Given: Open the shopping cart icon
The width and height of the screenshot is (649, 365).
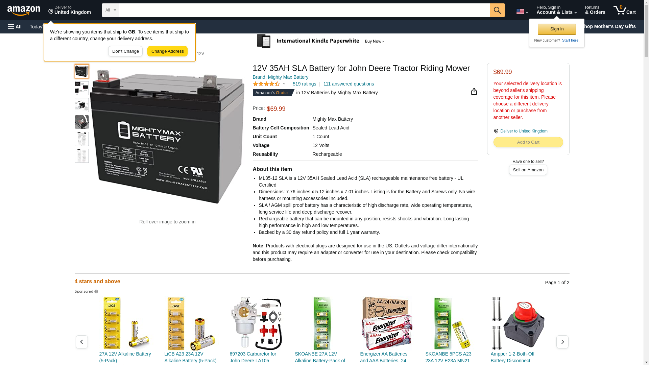Looking at the screenshot, I should pyautogui.click(x=624, y=10).
